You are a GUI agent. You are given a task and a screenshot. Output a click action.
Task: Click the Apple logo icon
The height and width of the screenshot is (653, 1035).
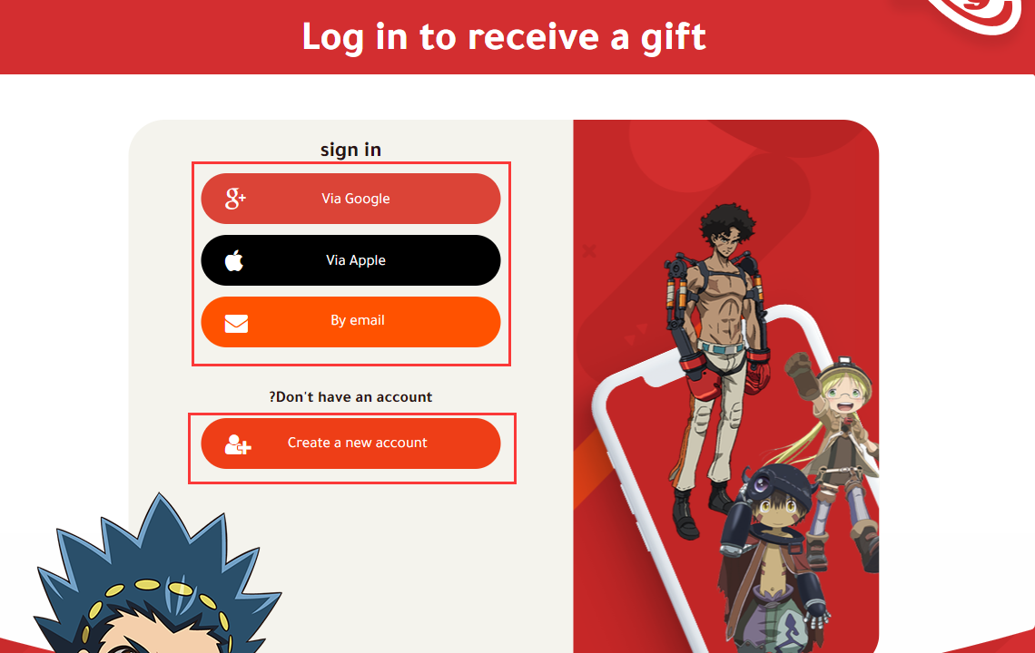234,260
